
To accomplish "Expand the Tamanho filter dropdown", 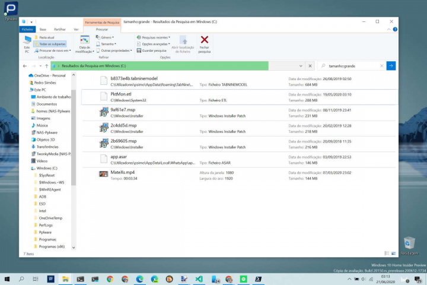I will pyautogui.click(x=107, y=44).
